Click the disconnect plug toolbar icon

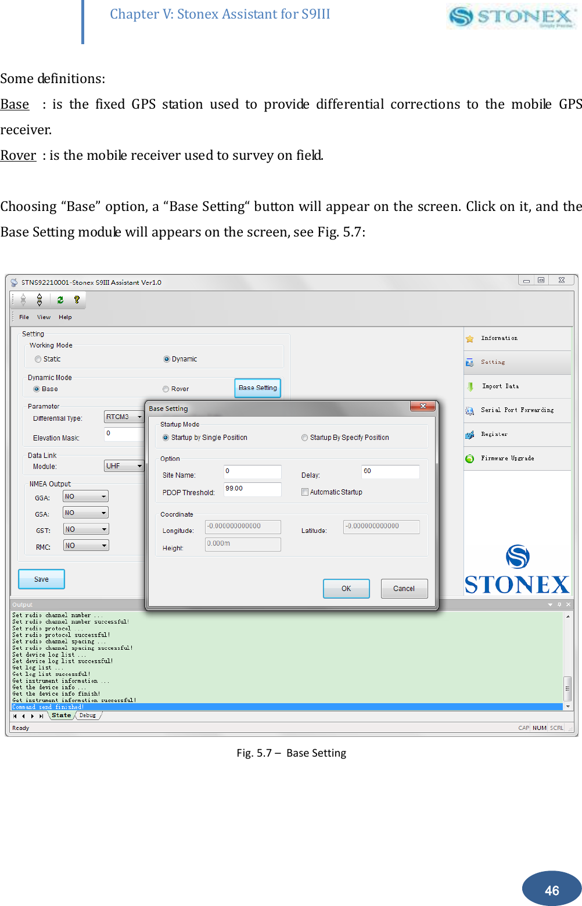[39, 300]
